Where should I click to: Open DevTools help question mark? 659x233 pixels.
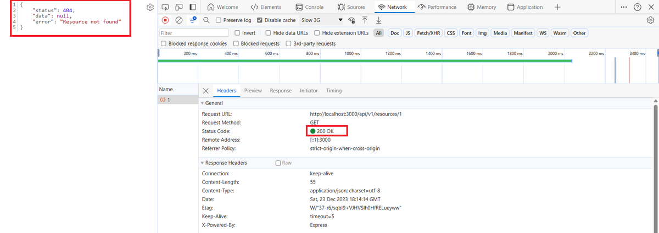(x=638, y=7)
